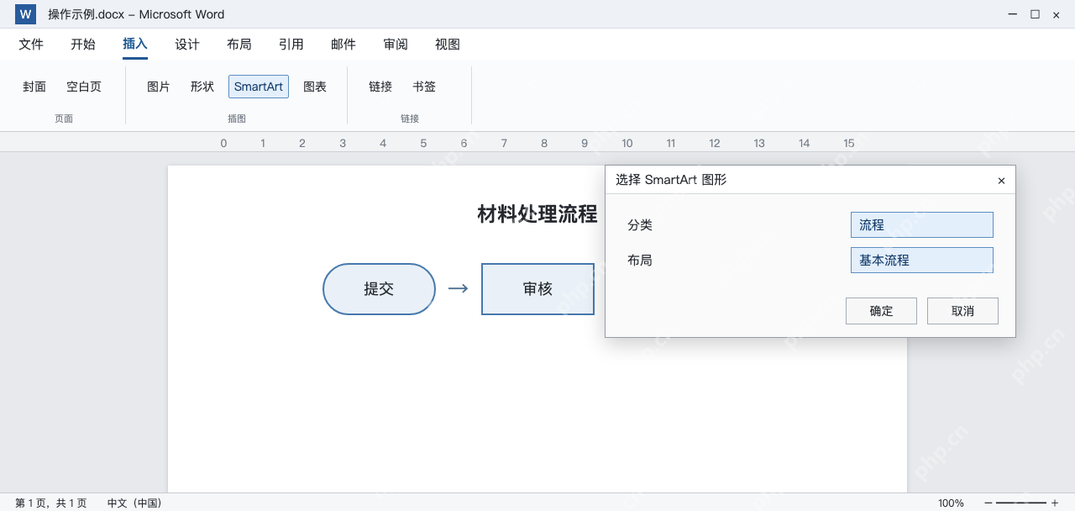Insert a cover page with 封面
This screenshot has height=511, width=1075.
click(x=34, y=87)
